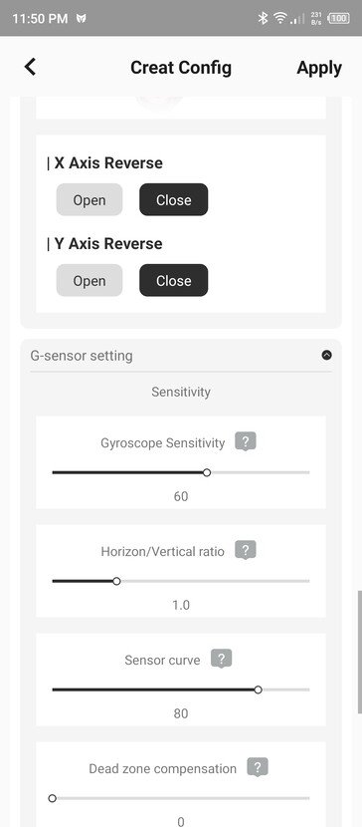Screen dimensions: 362x827
Task: Set X Axis Reverse to Open
Action: pyautogui.click(x=90, y=200)
